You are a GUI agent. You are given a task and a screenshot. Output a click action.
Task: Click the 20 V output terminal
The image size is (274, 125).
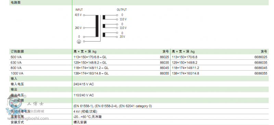(x=117, y=37)
